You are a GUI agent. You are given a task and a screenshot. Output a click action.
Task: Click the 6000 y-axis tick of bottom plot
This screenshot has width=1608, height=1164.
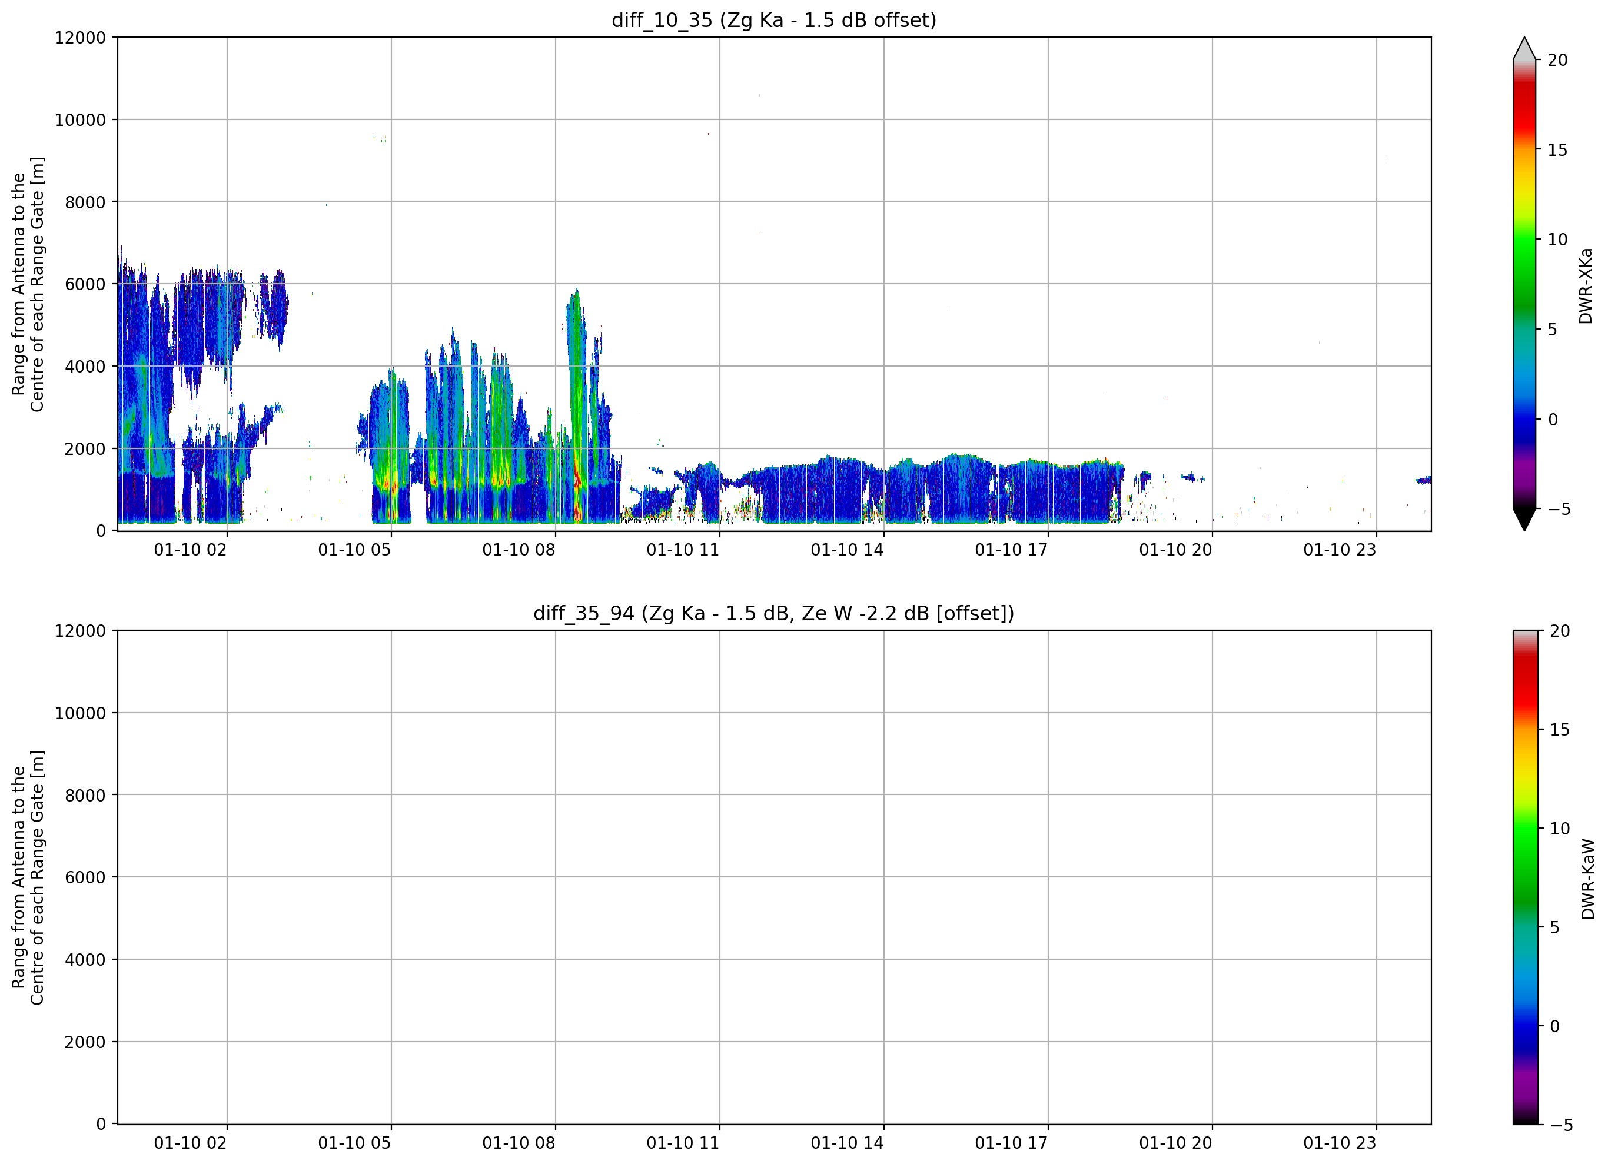click(x=85, y=877)
